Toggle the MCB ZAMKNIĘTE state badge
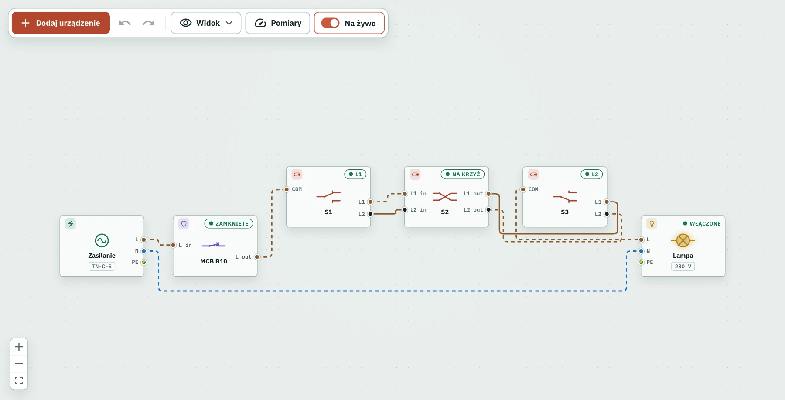The image size is (785, 400). click(x=229, y=223)
